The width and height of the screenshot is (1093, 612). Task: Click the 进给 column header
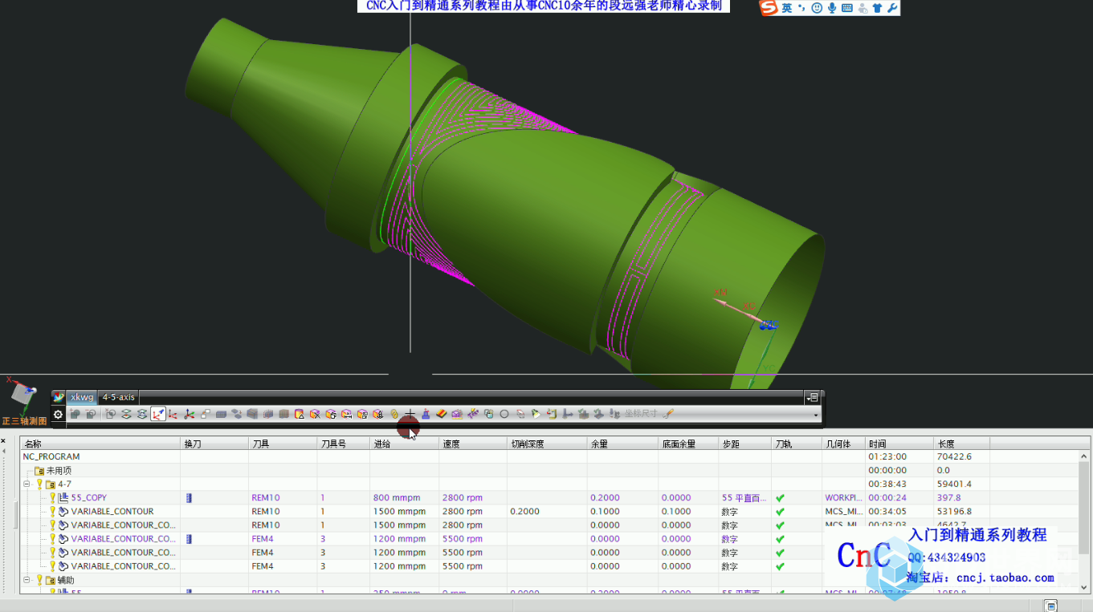pyautogui.click(x=404, y=443)
